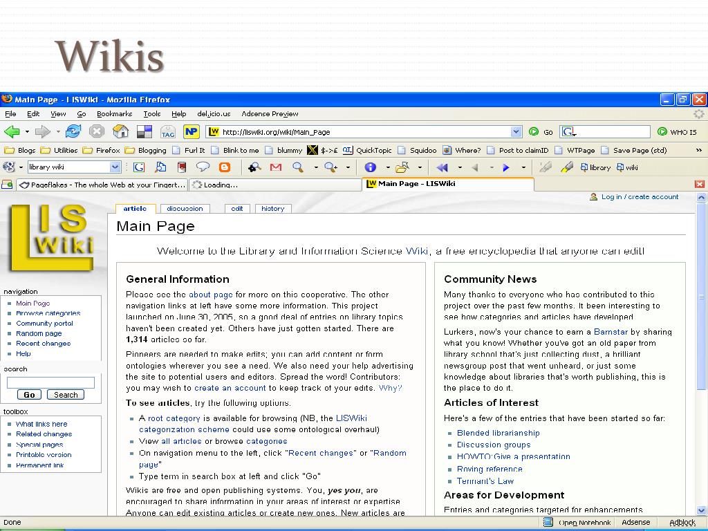The image size is (708, 531).
Task: Open Gmail from the Google toolbar
Action: point(276,167)
